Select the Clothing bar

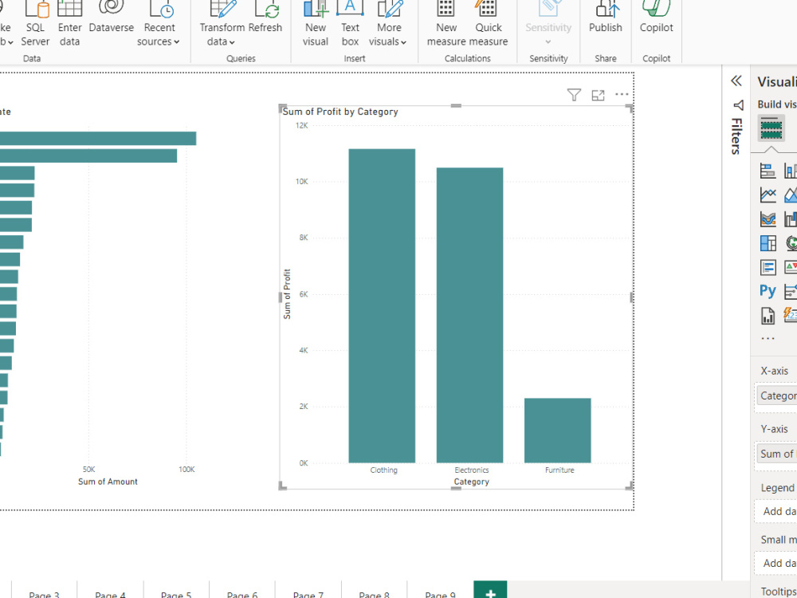(x=382, y=305)
